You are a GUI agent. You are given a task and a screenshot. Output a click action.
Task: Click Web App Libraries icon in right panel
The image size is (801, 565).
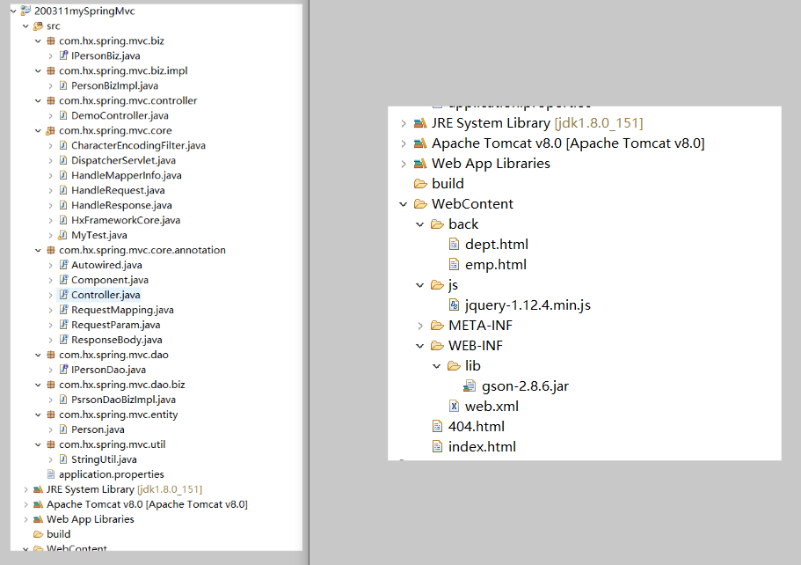coord(420,164)
